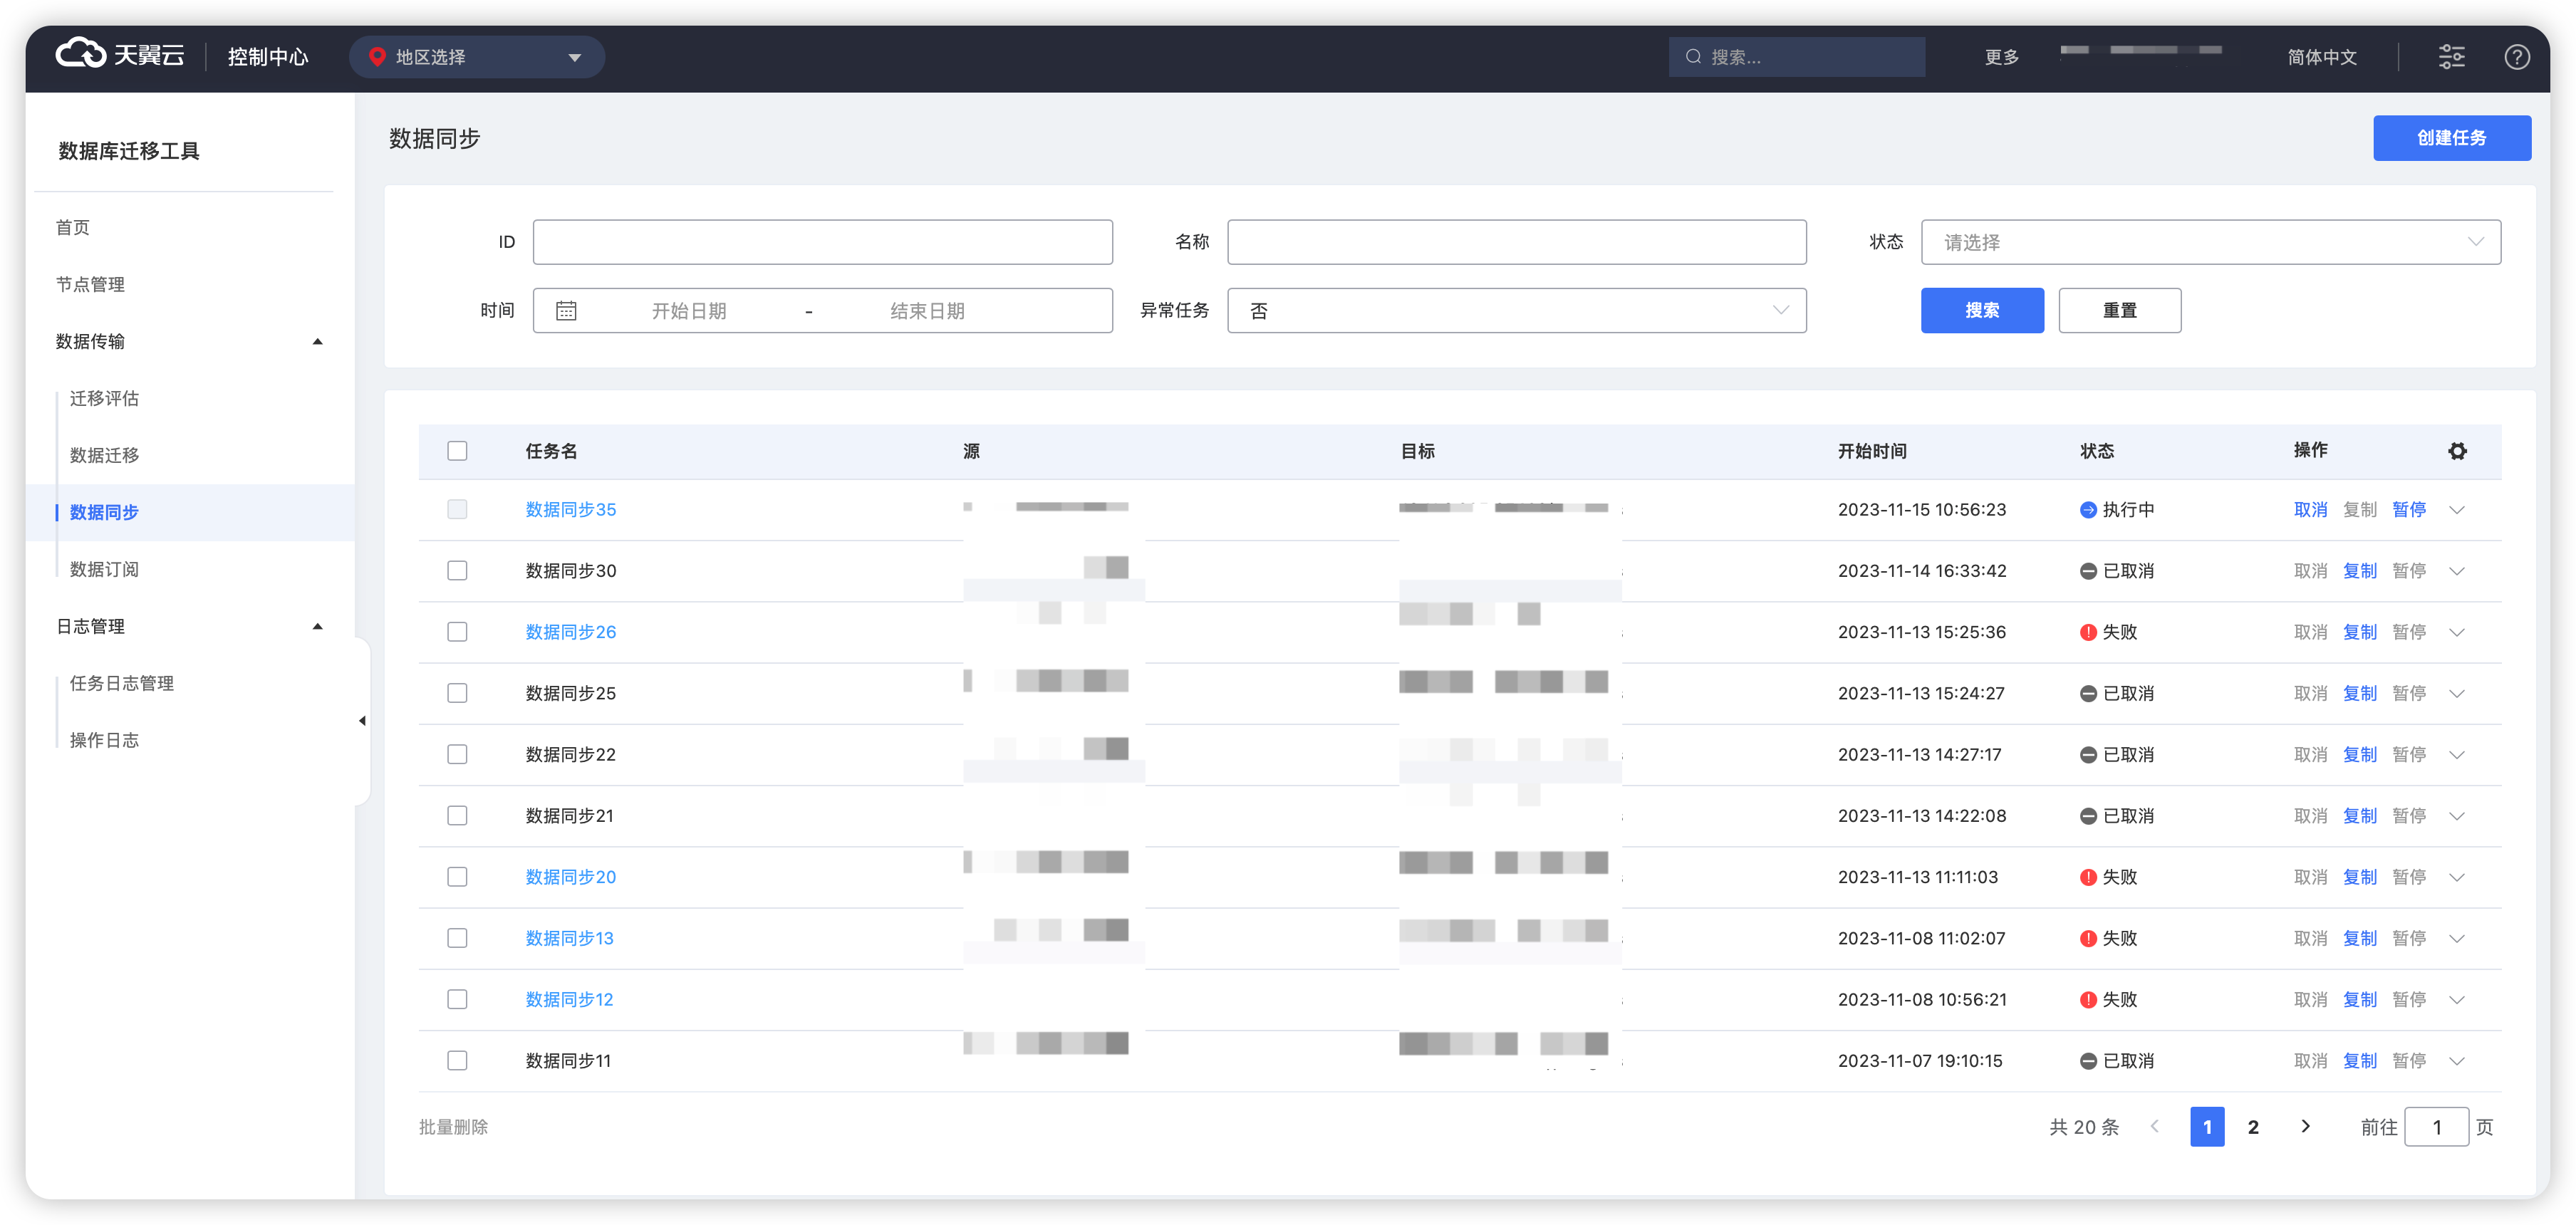Screen dimensions: 2576x1225
Task: Collapse the sidebar with the arrow handle
Action: pos(362,721)
